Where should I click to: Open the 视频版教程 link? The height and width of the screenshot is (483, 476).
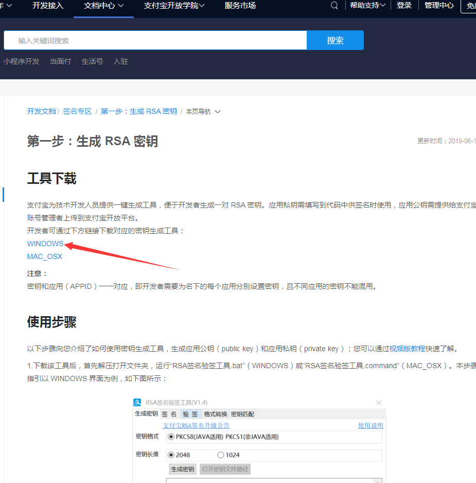pyautogui.click(x=407, y=349)
